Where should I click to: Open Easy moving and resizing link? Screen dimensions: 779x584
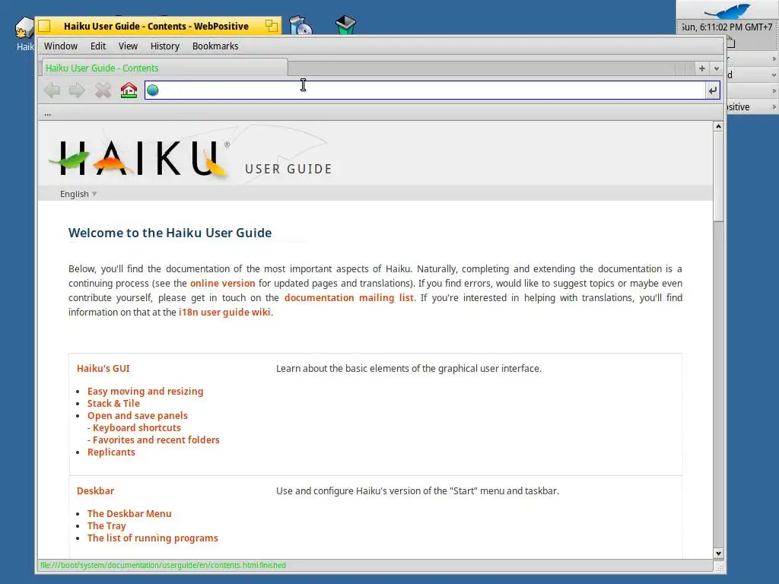tap(145, 392)
